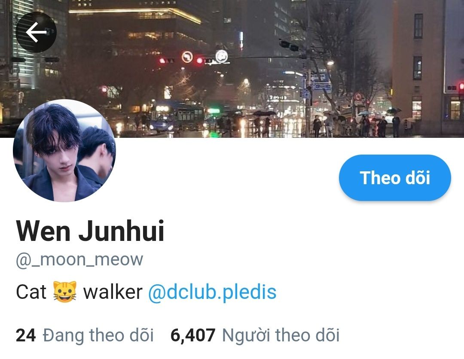
Task: Tap the 'Người theo dõi' label text
Action: point(281,335)
